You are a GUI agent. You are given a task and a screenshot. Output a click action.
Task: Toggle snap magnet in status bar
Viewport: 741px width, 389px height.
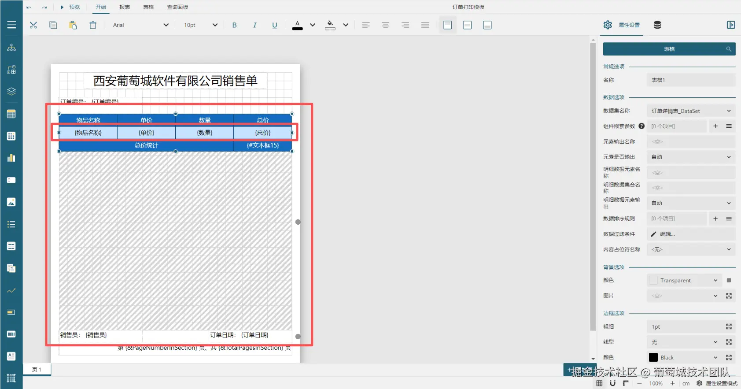pos(612,383)
